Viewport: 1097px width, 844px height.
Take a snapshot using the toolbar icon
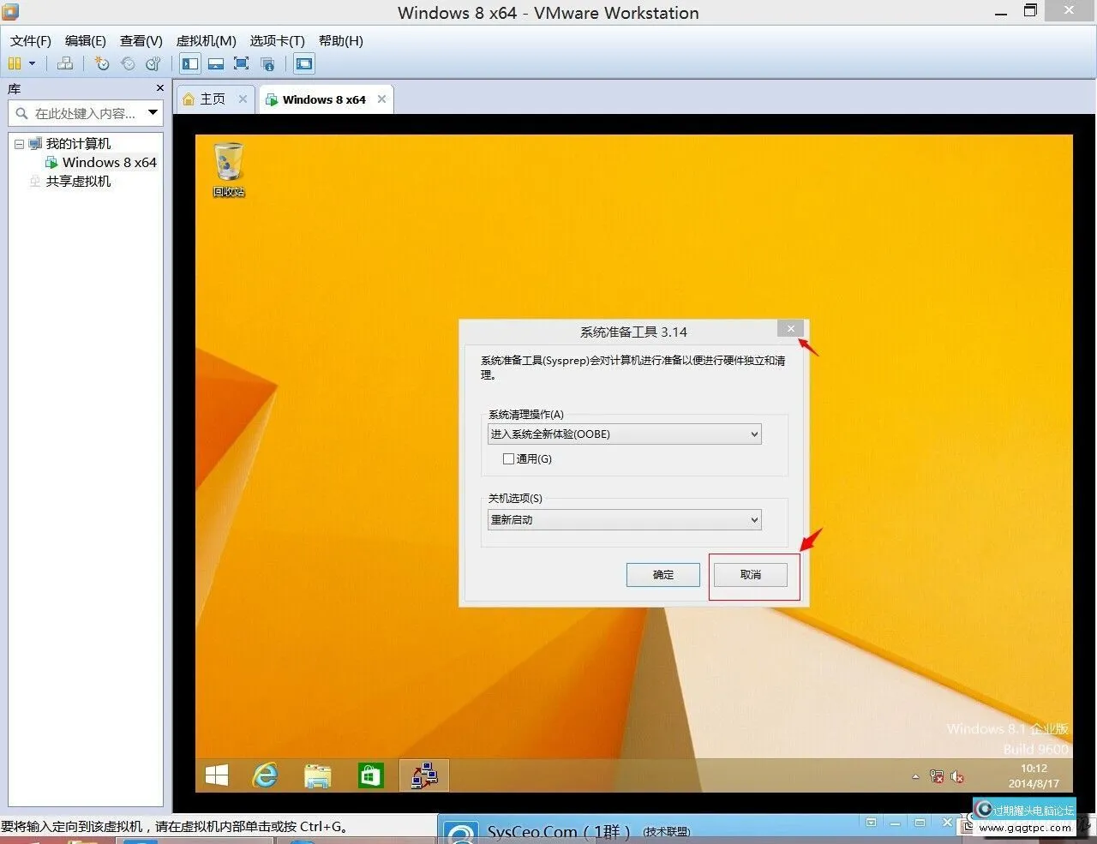[102, 63]
